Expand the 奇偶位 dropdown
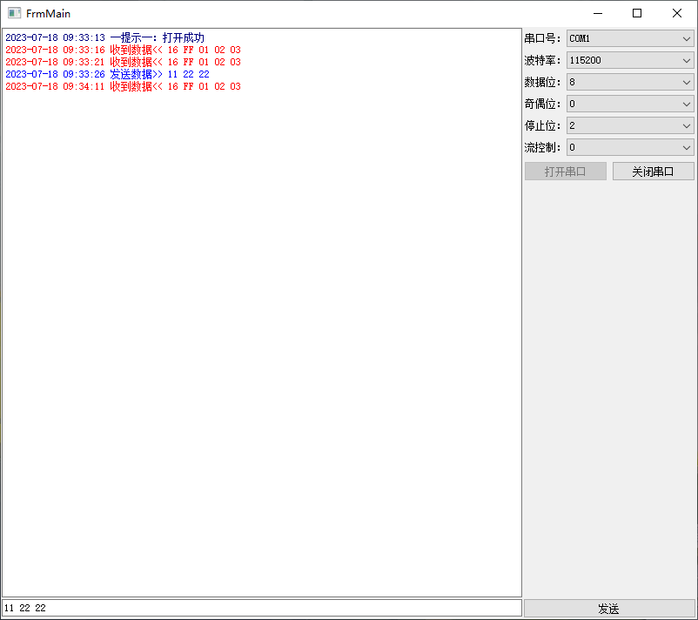The width and height of the screenshot is (698, 620). (630, 104)
